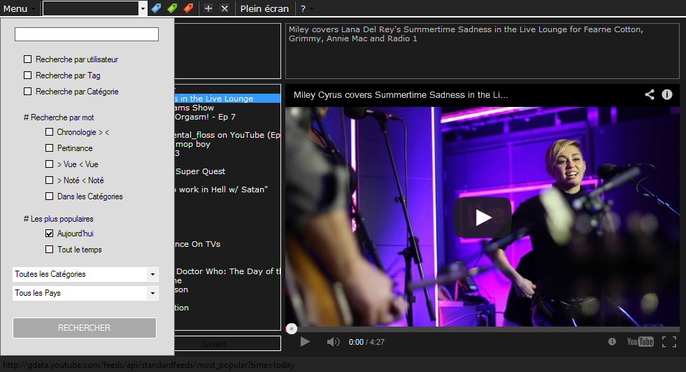This screenshot has width=686, height=372.
Task: Click the Watch Later clock icon
Action: (x=612, y=342)
